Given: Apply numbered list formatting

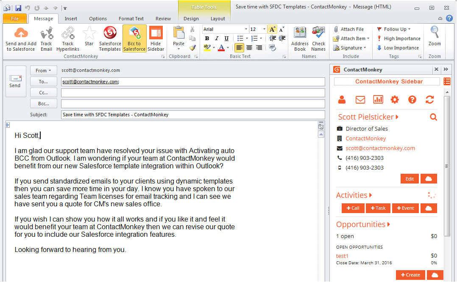Looking at the screenshot, I should click(x=254, y=38).
